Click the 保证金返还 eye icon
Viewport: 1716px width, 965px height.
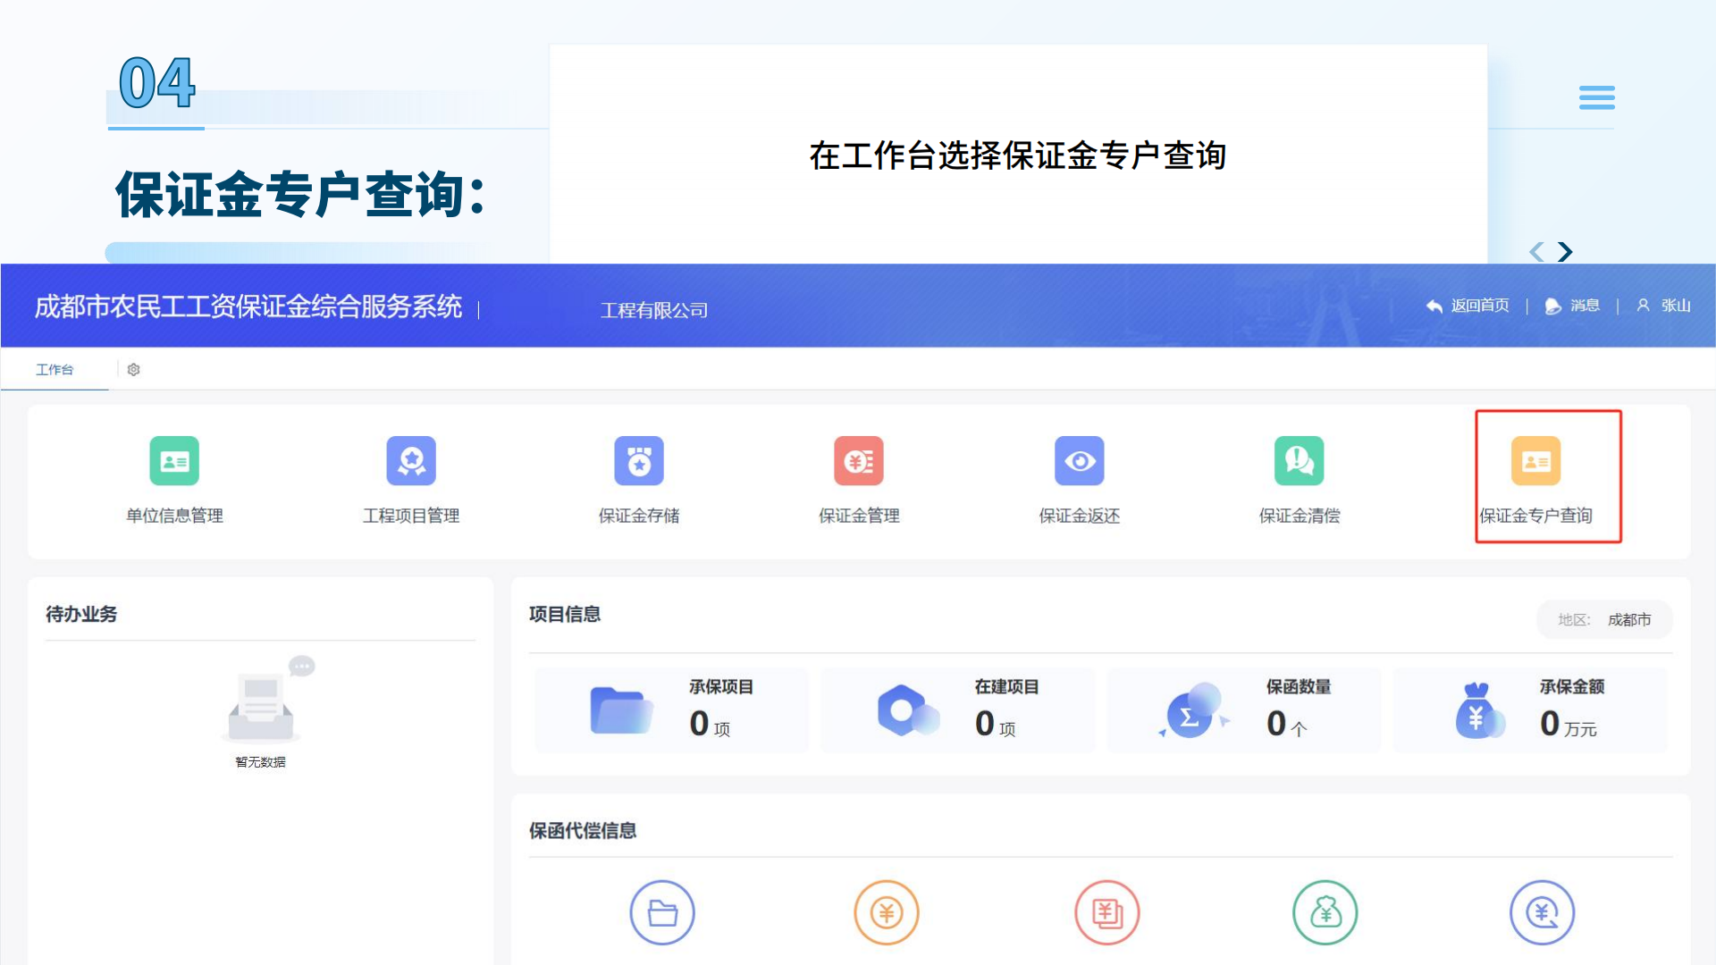(x=1080, y=461)
